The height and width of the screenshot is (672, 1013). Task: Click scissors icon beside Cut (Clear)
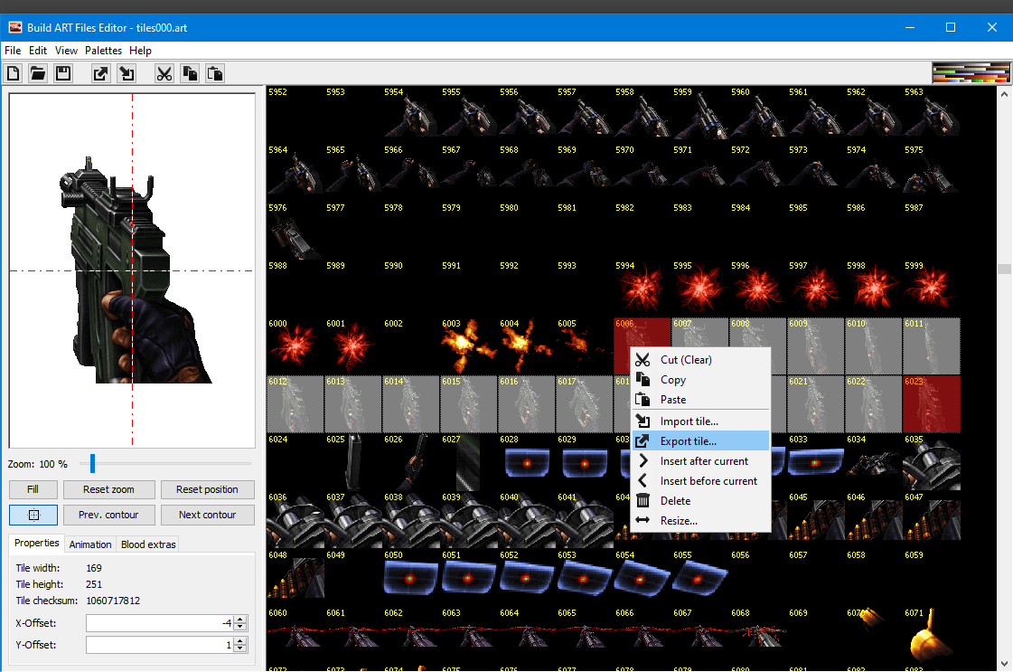coord(643,360)
